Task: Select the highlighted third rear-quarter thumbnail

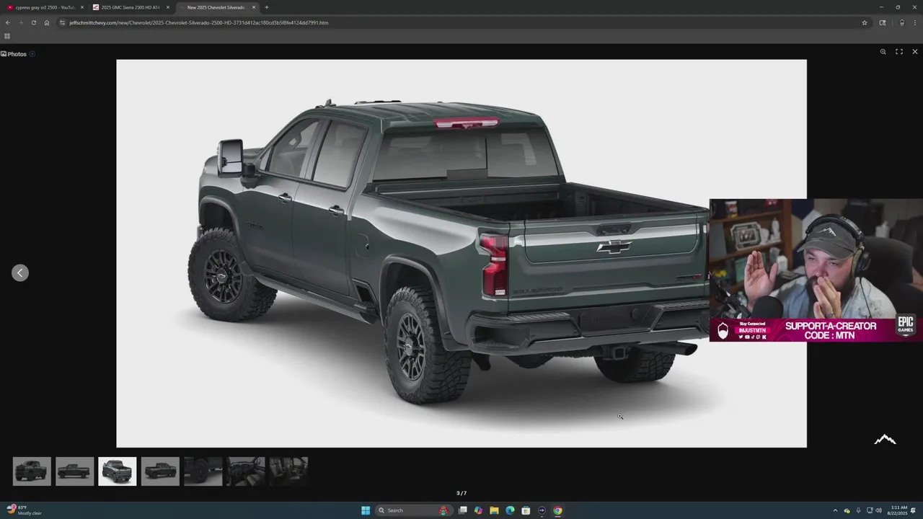Action: click(117, 471)
